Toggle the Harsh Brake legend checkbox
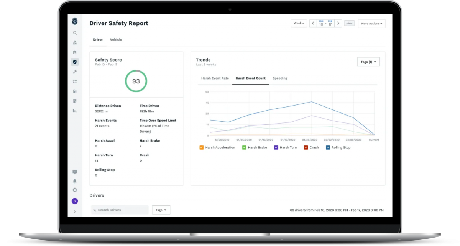 pos(244,147)
